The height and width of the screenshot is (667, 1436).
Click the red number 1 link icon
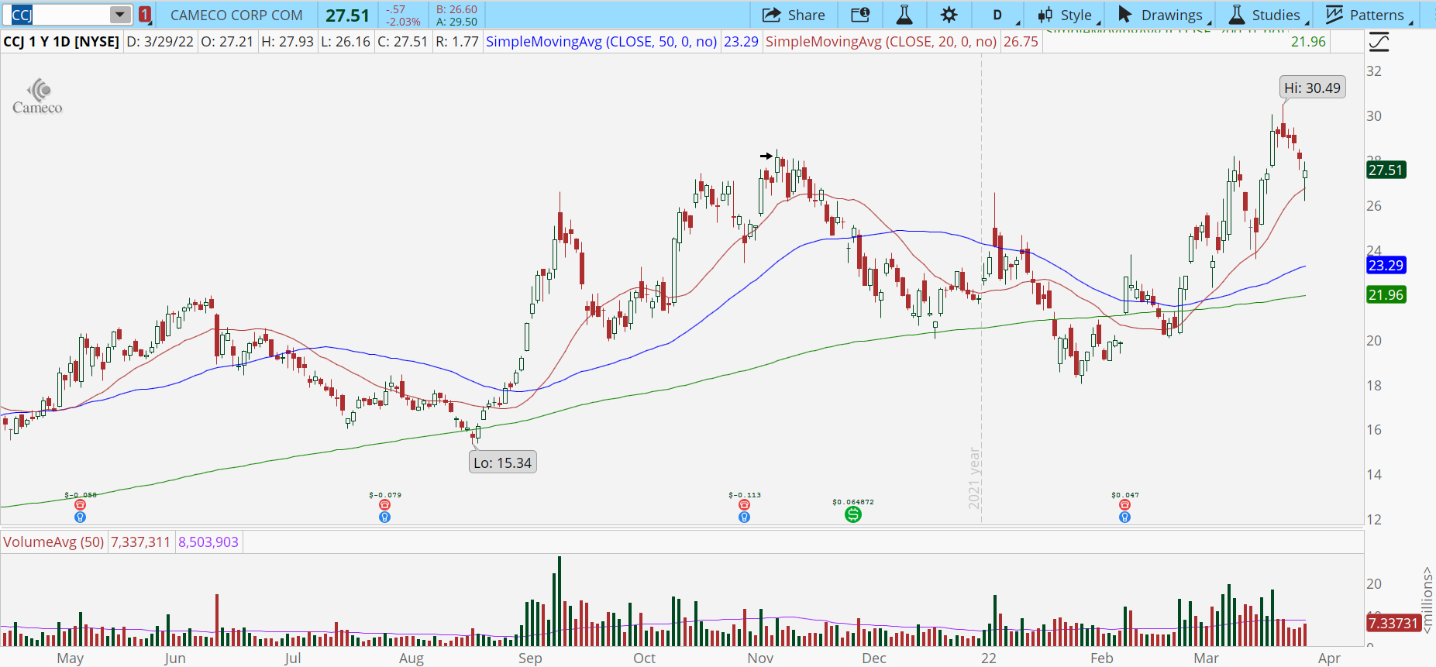(x=145, y=15)
